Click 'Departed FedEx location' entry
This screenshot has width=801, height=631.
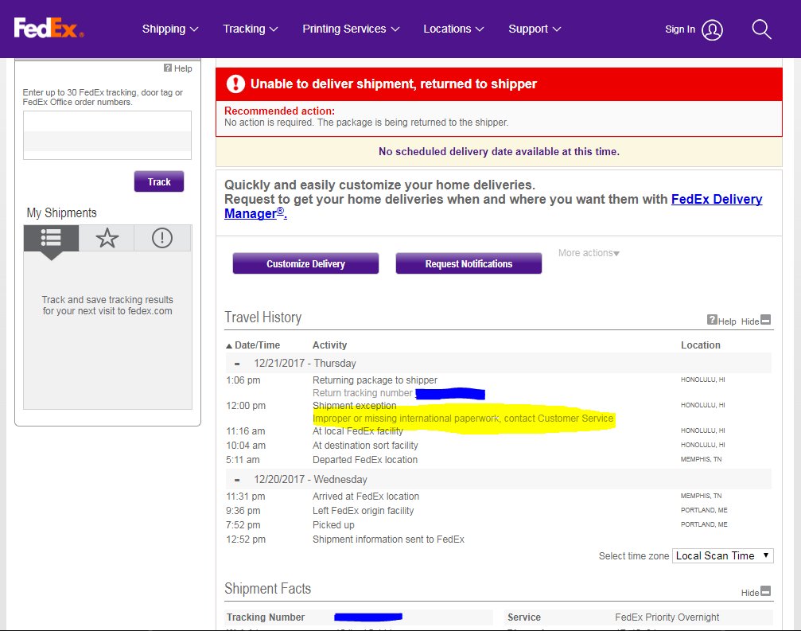pos(365,460)
